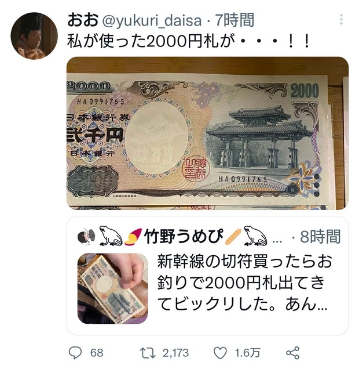Open quoted tweet text about 新幹線の切符

click(x=244, y=283)
